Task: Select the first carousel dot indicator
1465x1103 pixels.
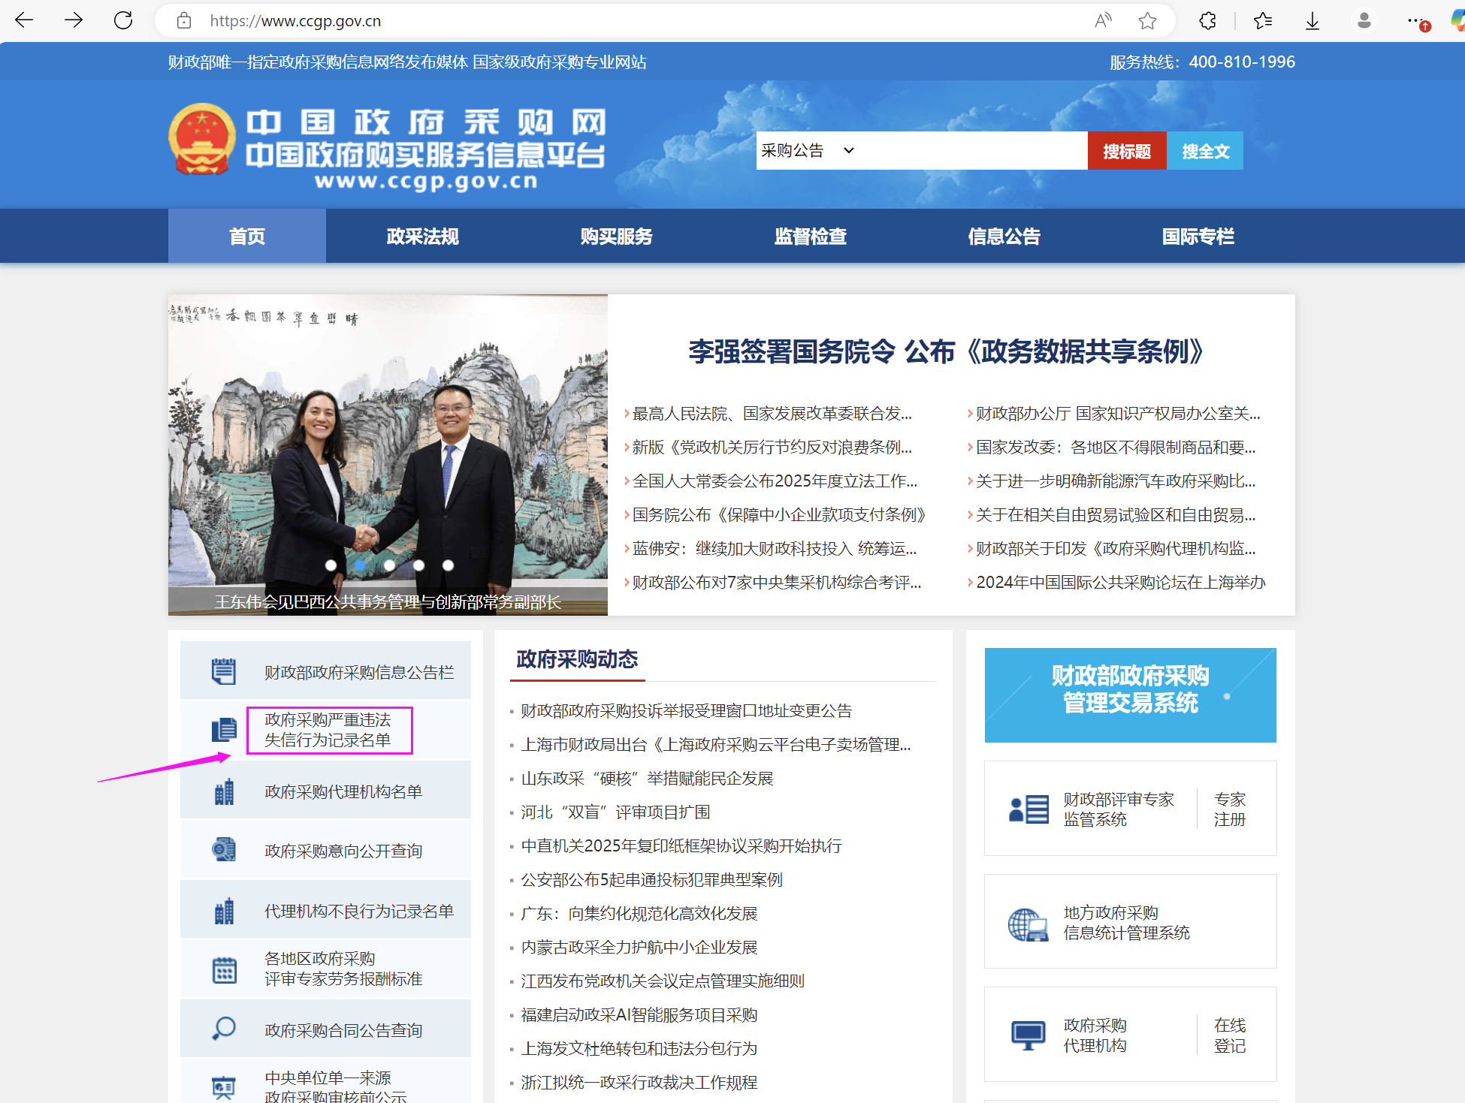Action: (331, 565)
